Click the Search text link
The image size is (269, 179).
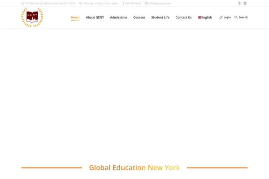243,17
